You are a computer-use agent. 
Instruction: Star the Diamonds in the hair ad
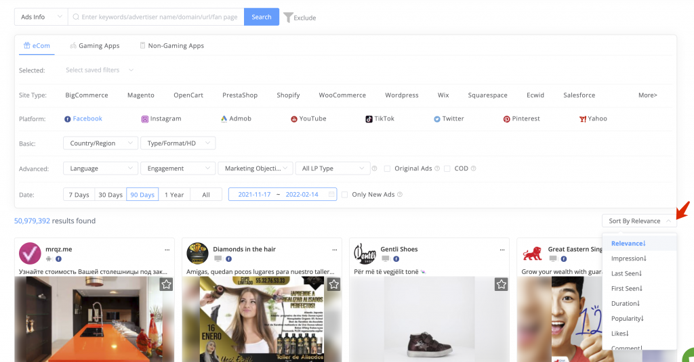(333, 284)
